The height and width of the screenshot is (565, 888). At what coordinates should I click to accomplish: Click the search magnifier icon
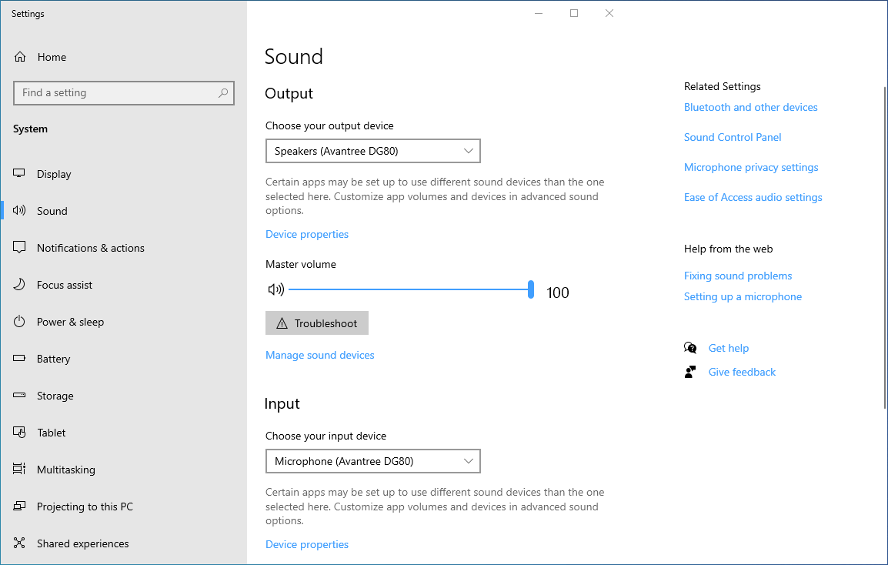coord(223,93)
